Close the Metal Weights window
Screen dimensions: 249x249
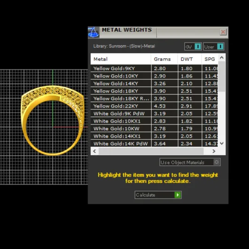point(223,32)
